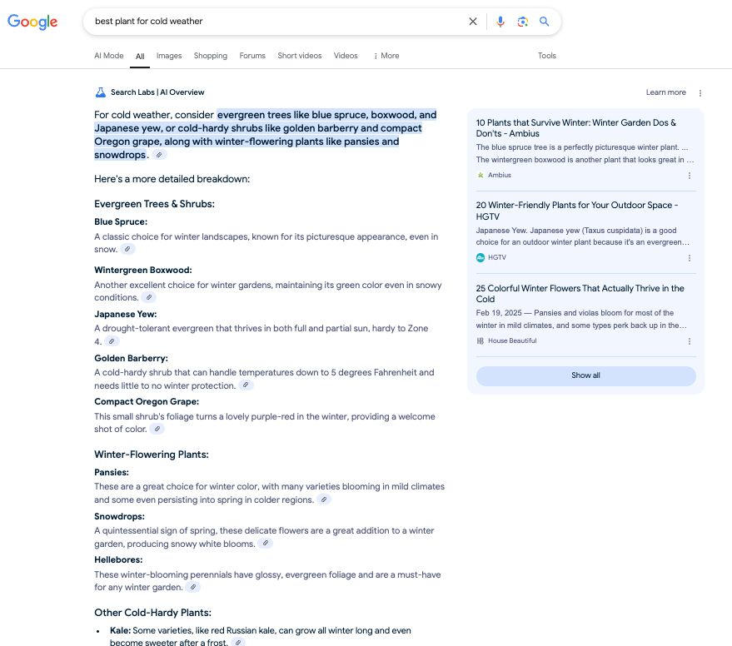
Task: Click source link icon for Kale
Action: coord(238,643)
